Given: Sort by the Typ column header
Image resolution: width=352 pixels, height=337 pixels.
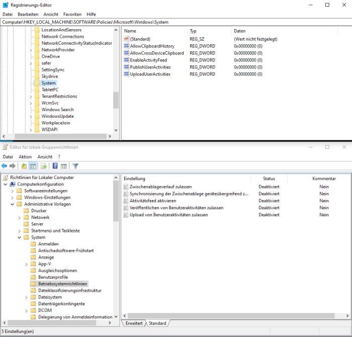Looking at the screenshot, I should [210, 31].
